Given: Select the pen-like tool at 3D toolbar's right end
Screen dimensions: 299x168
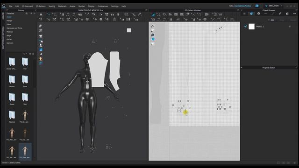Looking at the screenshot, I should click(140, 14).
